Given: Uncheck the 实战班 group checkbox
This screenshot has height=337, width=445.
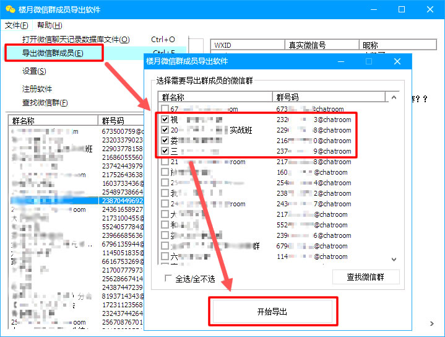Looking at the screenshot, I should point(165,130).
